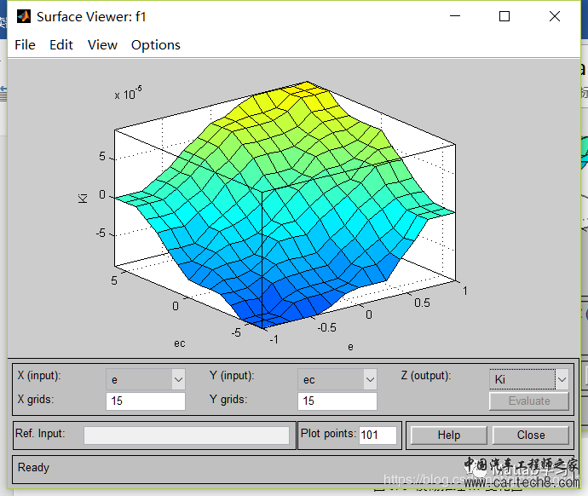Click the Close button near Help

tap(531, 435)
